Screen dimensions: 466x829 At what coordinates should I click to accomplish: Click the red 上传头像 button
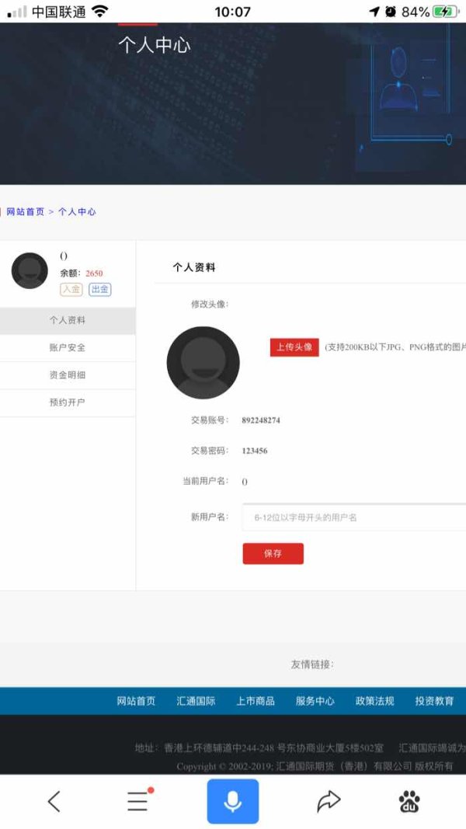(x=294, y=347)
